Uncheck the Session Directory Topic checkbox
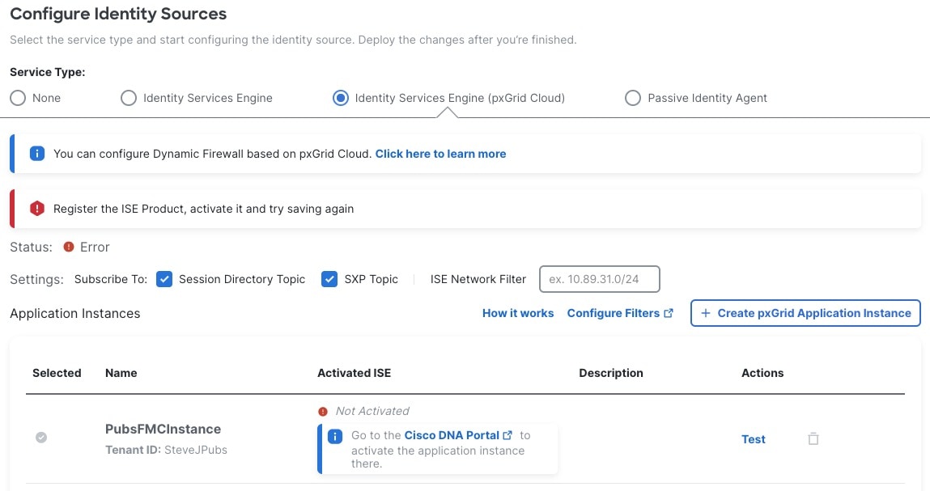The image size is (930, 491). (x=164, y=279)
